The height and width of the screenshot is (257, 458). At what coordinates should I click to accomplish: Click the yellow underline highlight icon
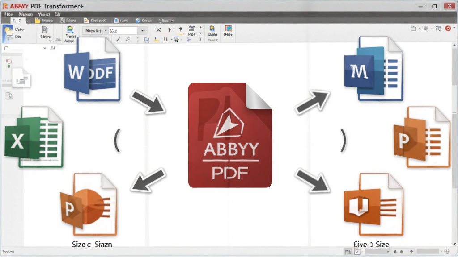click(x=156, y=39)
